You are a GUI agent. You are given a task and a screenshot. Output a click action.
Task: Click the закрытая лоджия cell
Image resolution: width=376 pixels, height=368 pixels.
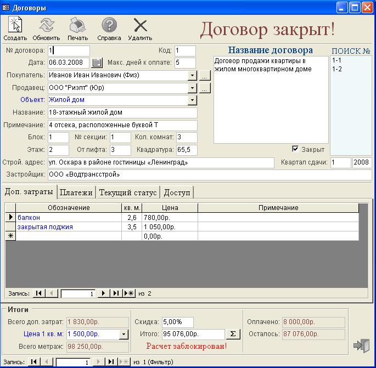click(69, 227)
